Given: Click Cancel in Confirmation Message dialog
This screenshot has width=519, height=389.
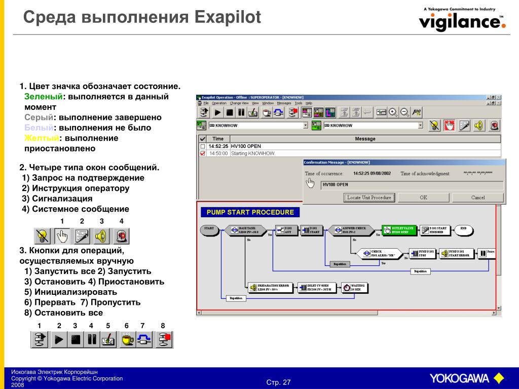Looking at the screenshot, I should pyautogui.click(x=477, y=198).
